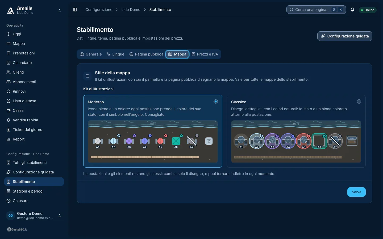Image resolution: width=383 pixels, height=239 pixels.
Task: Open Tutti gli stabilimenti in sidebar
Action: [x=34, y=163]
